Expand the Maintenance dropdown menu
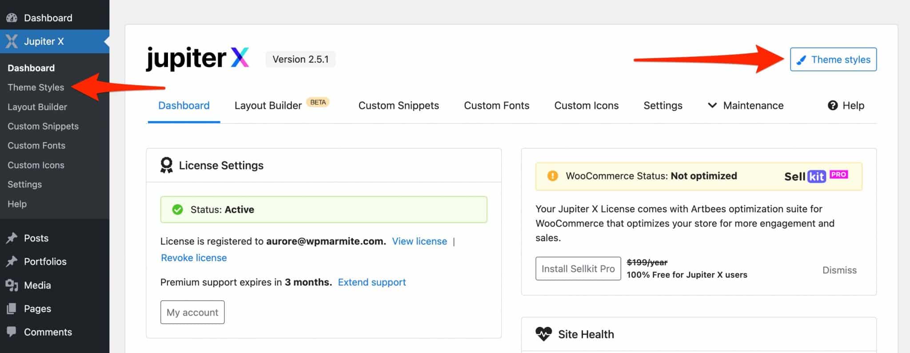 [x=745, y=105]
